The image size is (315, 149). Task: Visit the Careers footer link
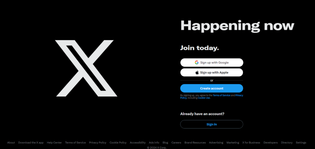click(x=176, y=143)
